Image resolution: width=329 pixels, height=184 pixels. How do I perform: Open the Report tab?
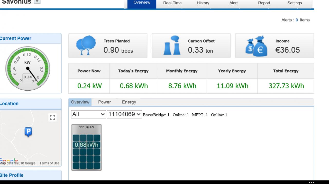point(264,3)
